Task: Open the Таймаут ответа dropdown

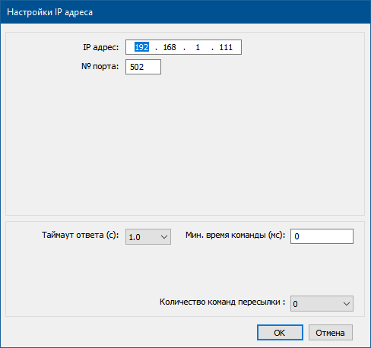Action: coord(148,237)
